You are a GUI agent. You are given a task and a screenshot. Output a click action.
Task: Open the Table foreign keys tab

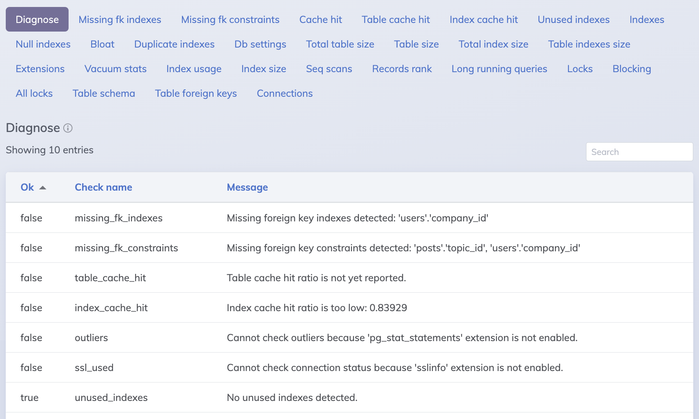[196, 93]
